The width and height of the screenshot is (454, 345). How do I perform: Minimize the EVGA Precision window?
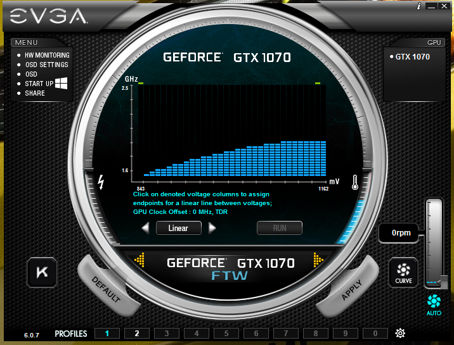click(x=431, y=6)
